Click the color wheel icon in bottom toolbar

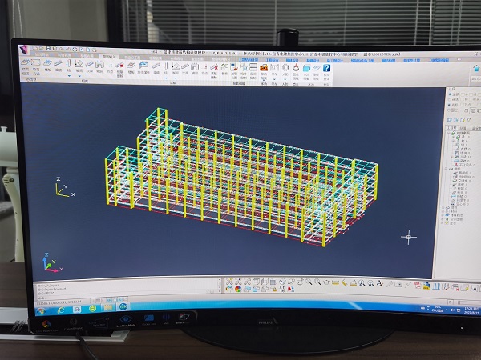click(x=238, y=290)
